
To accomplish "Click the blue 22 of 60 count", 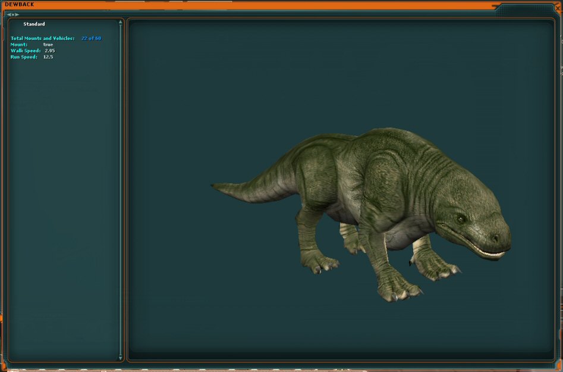I will coord(91,39).
